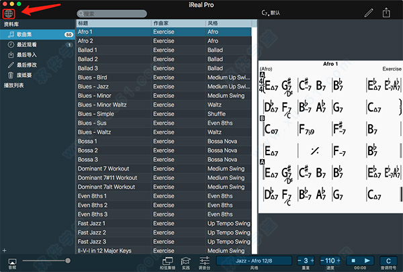Select the Even 8ths 1 song

[164, 196]
